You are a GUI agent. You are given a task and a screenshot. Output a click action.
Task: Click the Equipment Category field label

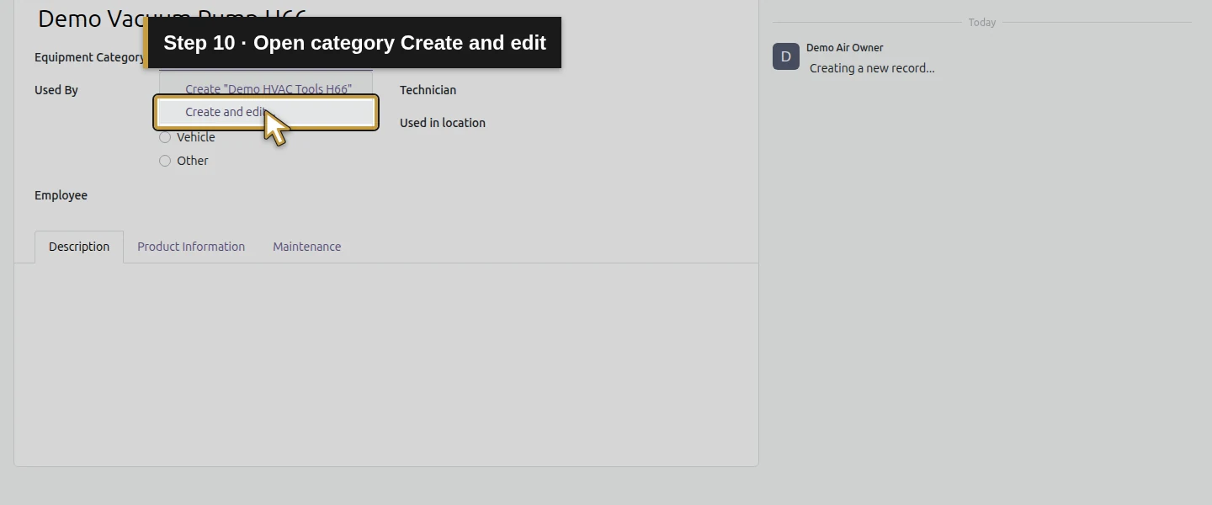click(90, 57)
